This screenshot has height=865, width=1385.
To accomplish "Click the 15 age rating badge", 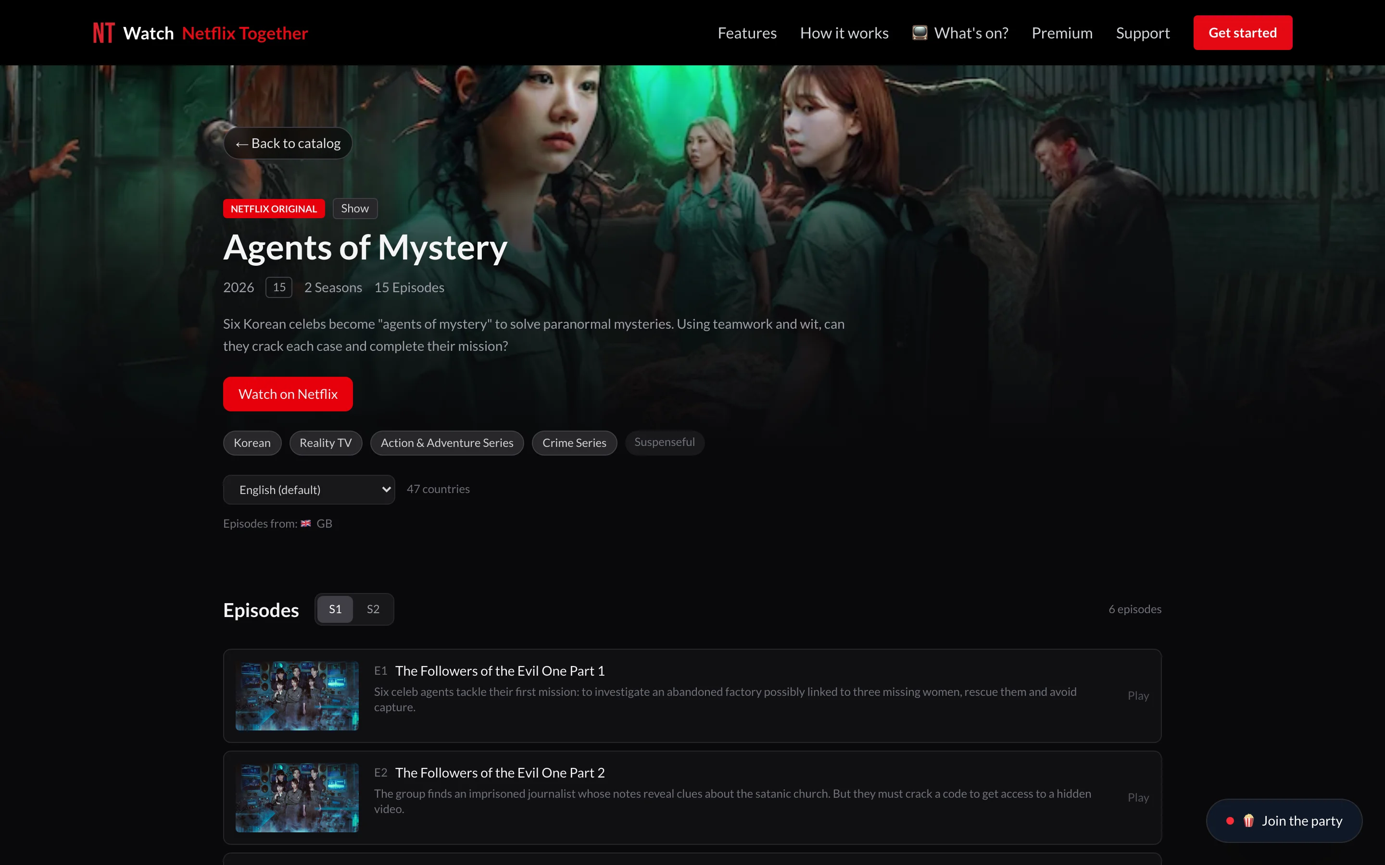I will tap(279, 287).
